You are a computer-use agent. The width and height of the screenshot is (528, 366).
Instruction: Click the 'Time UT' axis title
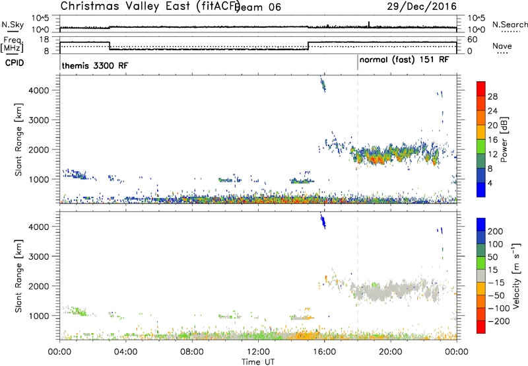[x=258, y=362]
